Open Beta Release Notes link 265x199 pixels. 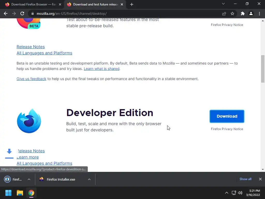(x=31, y=47)
